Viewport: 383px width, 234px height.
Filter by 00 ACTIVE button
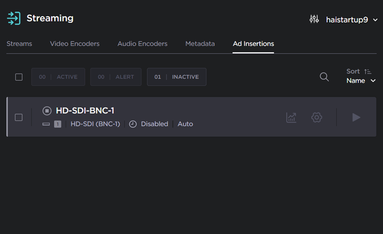coord(58,77)
